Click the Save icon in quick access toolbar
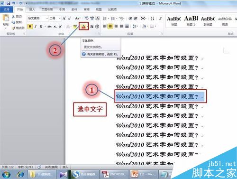 (8, 3)
